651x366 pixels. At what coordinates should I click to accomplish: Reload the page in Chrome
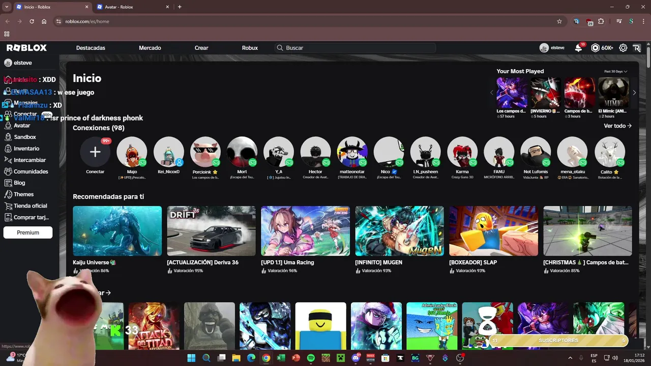click(32, 21)
